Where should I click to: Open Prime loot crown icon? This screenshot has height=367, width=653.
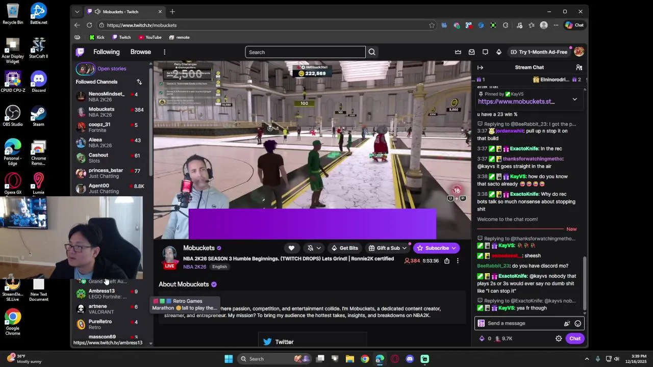click(x=458, y=52)
